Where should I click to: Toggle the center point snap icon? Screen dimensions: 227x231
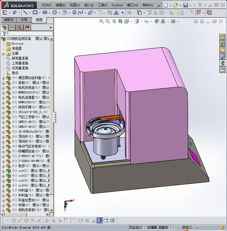click(x=14, y=220)
